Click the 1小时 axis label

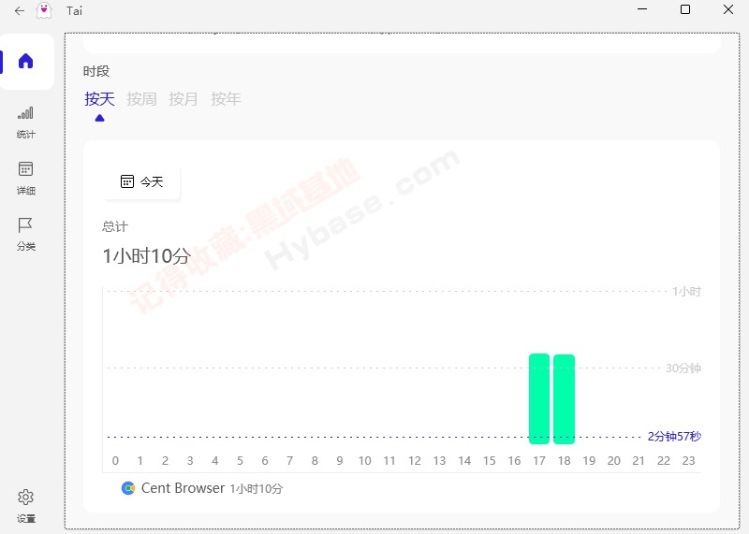(686, 291)
